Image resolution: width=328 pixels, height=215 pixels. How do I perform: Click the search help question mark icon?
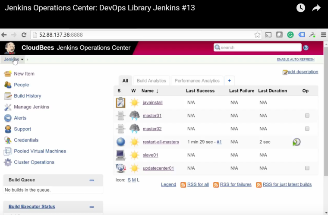click(306, 47)
